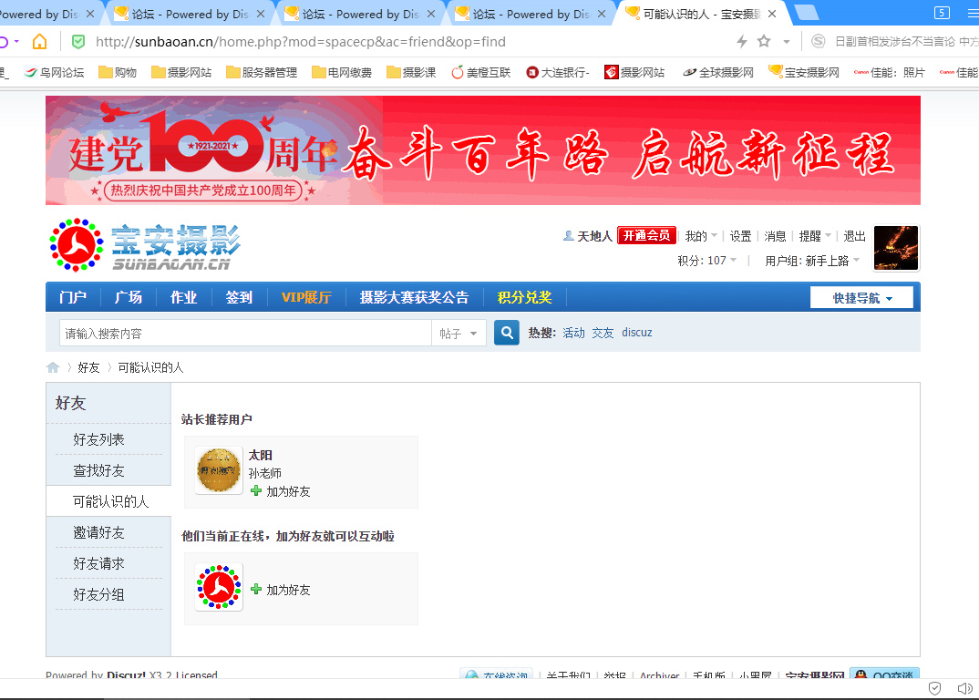
Task: Open the 美橙互联 bookmark
Action: 480,72
